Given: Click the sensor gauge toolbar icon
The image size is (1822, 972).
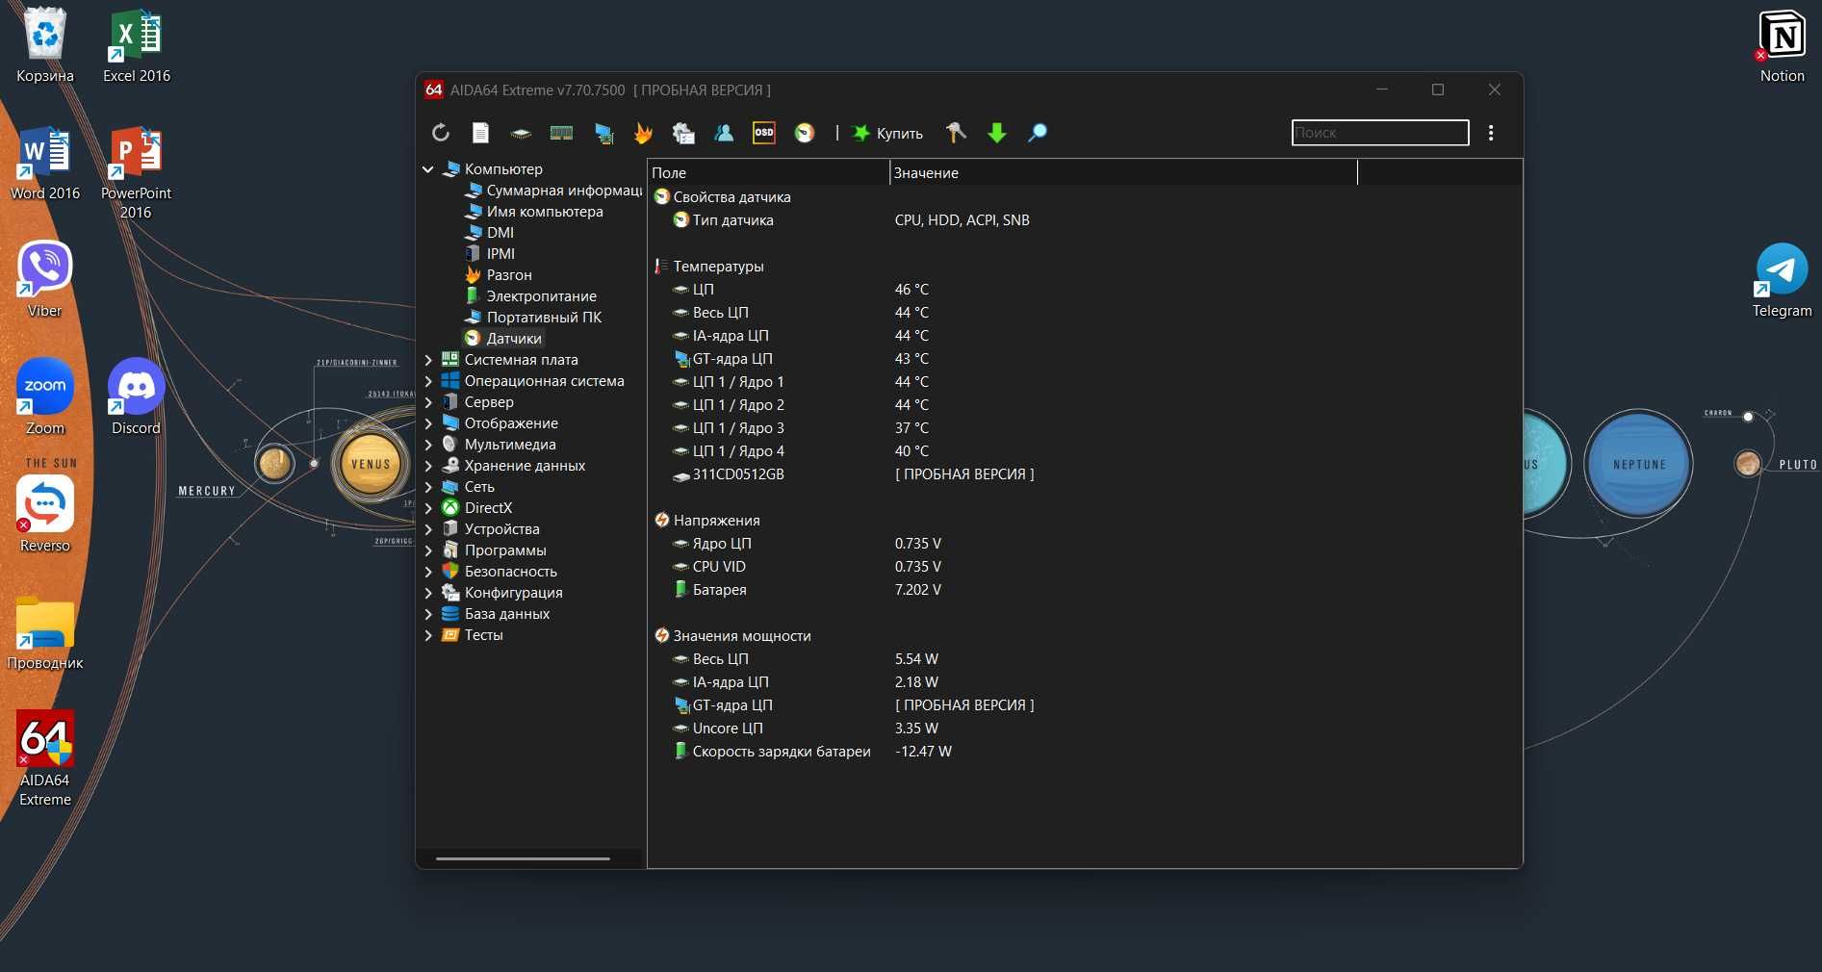Looking at the screenshot, I should click(x=805, y=133).
